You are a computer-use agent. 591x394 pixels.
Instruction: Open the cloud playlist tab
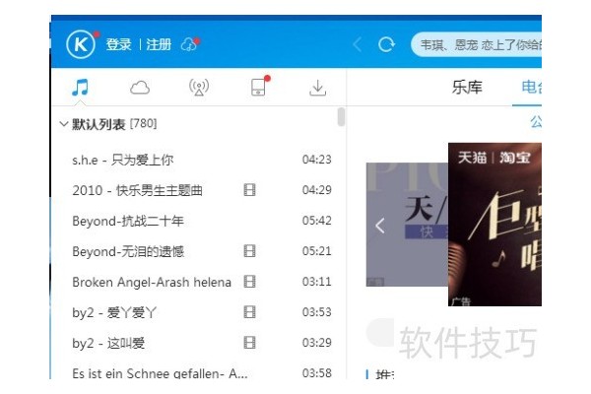coord(140,88)
